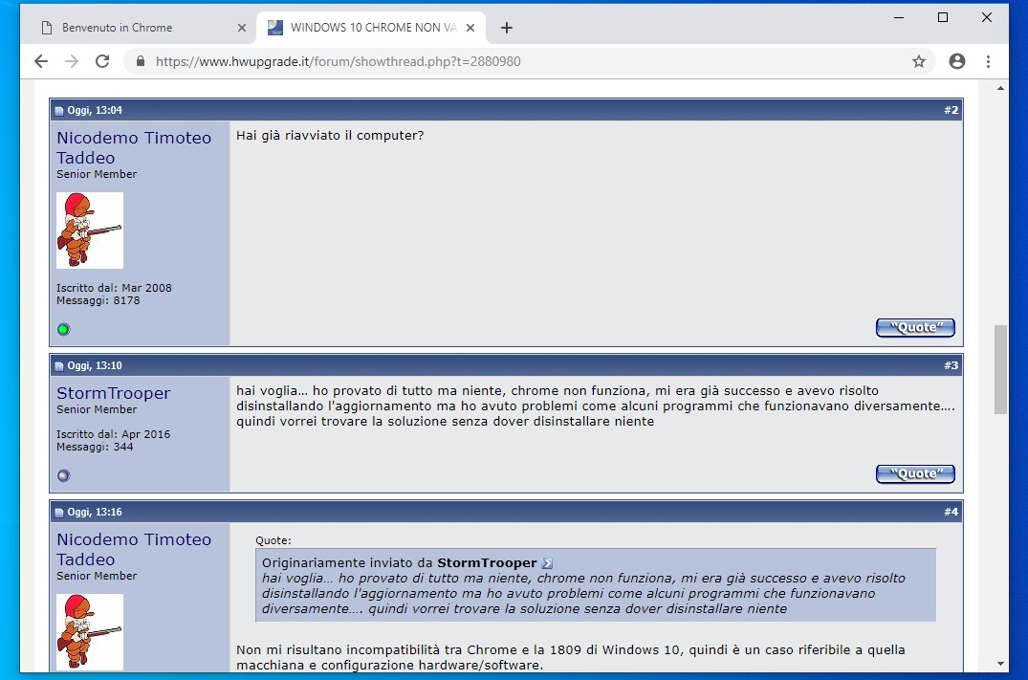View site security lock info

pyautogui.click(x=140, y=61)
